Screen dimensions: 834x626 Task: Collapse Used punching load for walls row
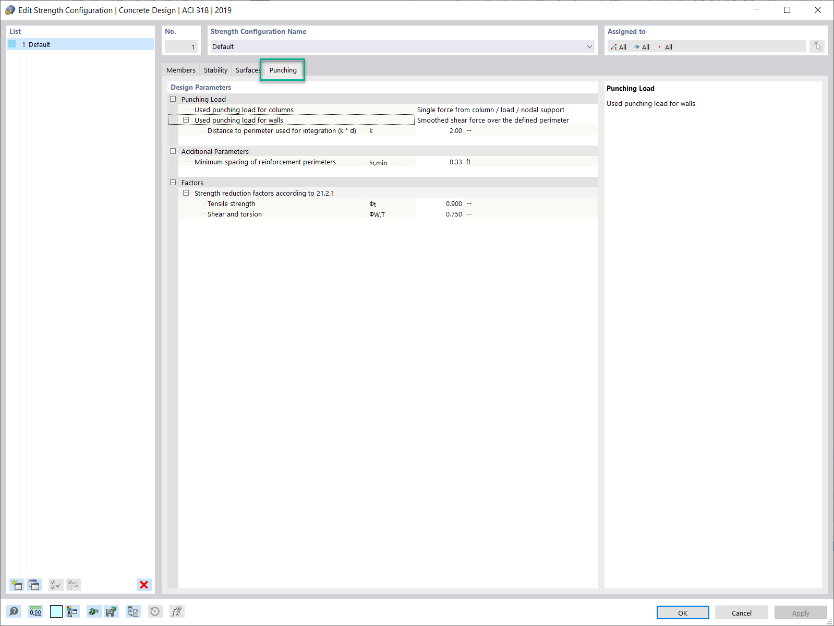[x=186, y=120]
